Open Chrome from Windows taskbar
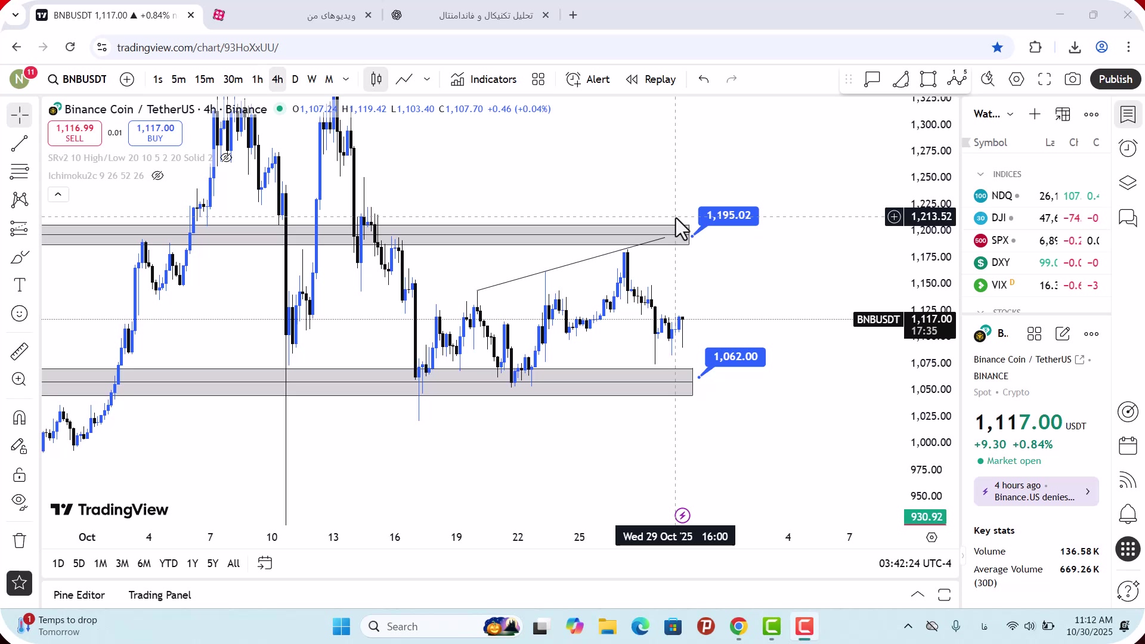Screen dimensions: 1145x644 (738, 627)
